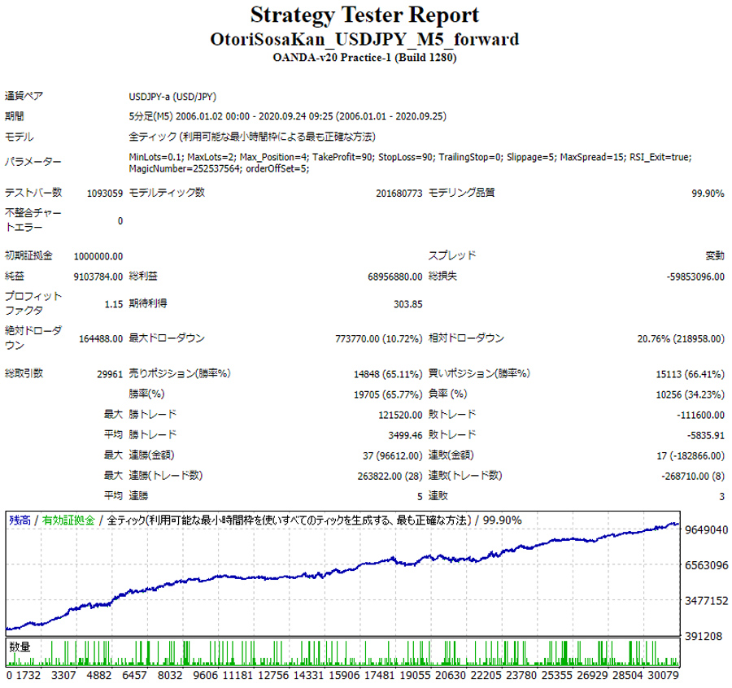Click the 数量 volume panel label
This screenshot has height=688, width=732.
click(x=20, y=647)
